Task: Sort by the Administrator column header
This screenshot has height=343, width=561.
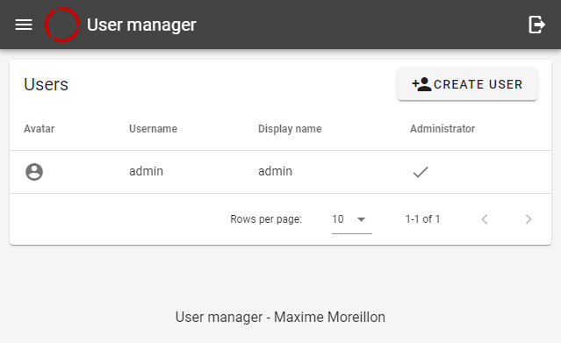Action: point(442,129)
